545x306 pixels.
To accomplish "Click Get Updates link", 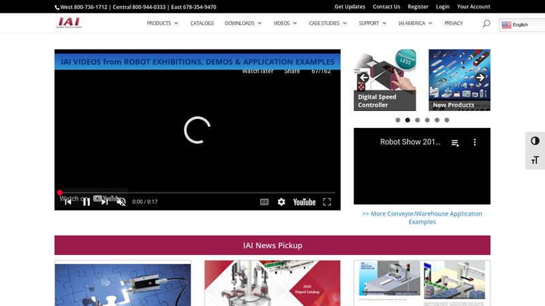I will pos(349,7).
